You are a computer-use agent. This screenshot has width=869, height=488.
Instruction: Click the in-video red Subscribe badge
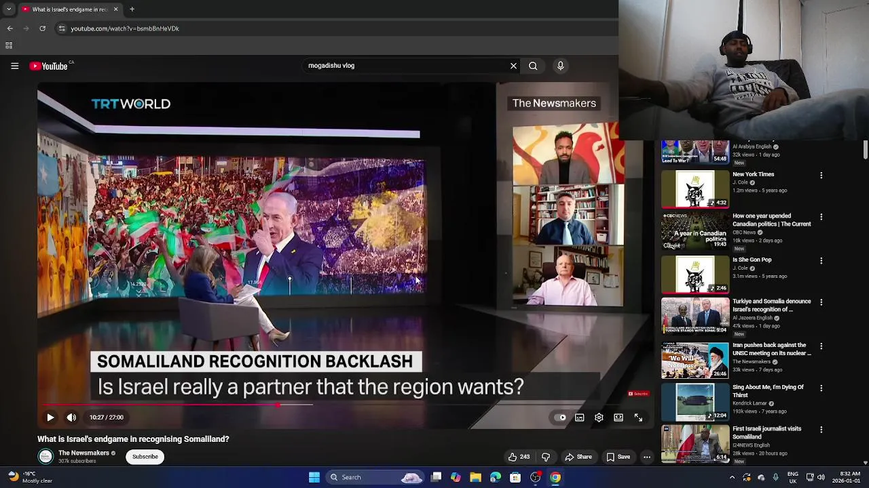click(638, 394)
